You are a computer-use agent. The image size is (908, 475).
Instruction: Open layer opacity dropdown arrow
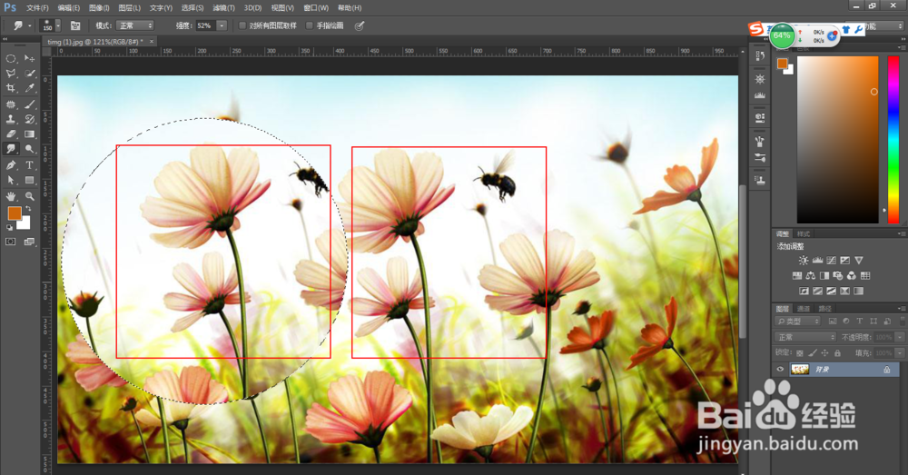tap(899, 337)
